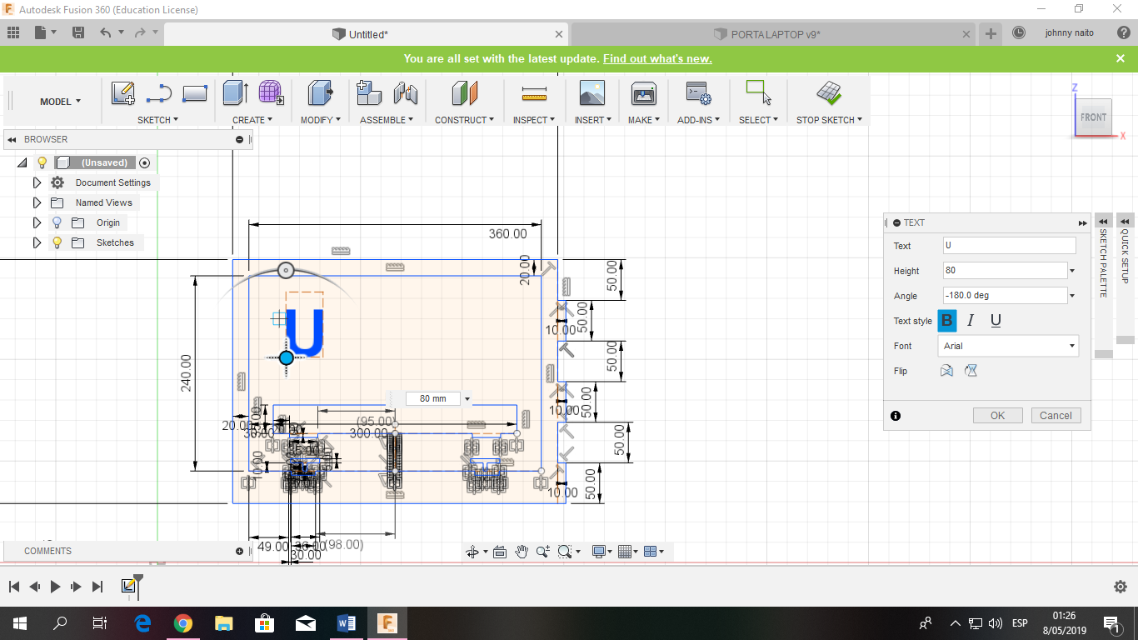Dismiss the green update notification banner
The image size is (1138, 640).
[1121, 58]
